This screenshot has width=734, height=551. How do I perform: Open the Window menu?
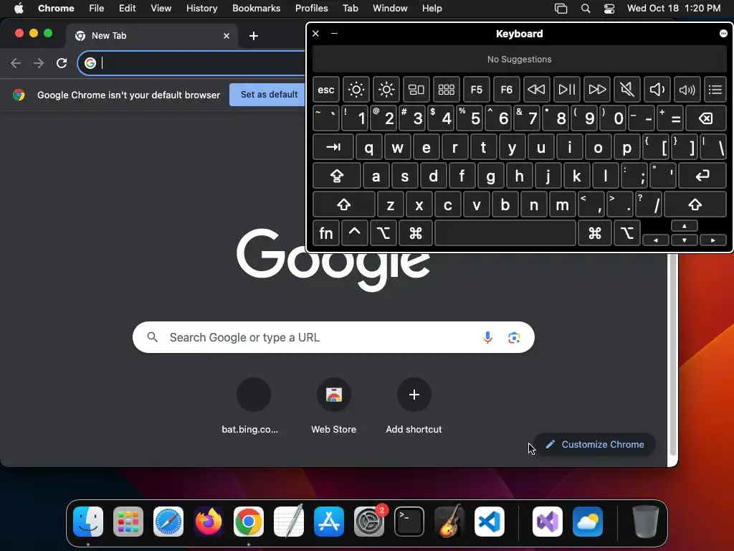(x=390, y=8)
